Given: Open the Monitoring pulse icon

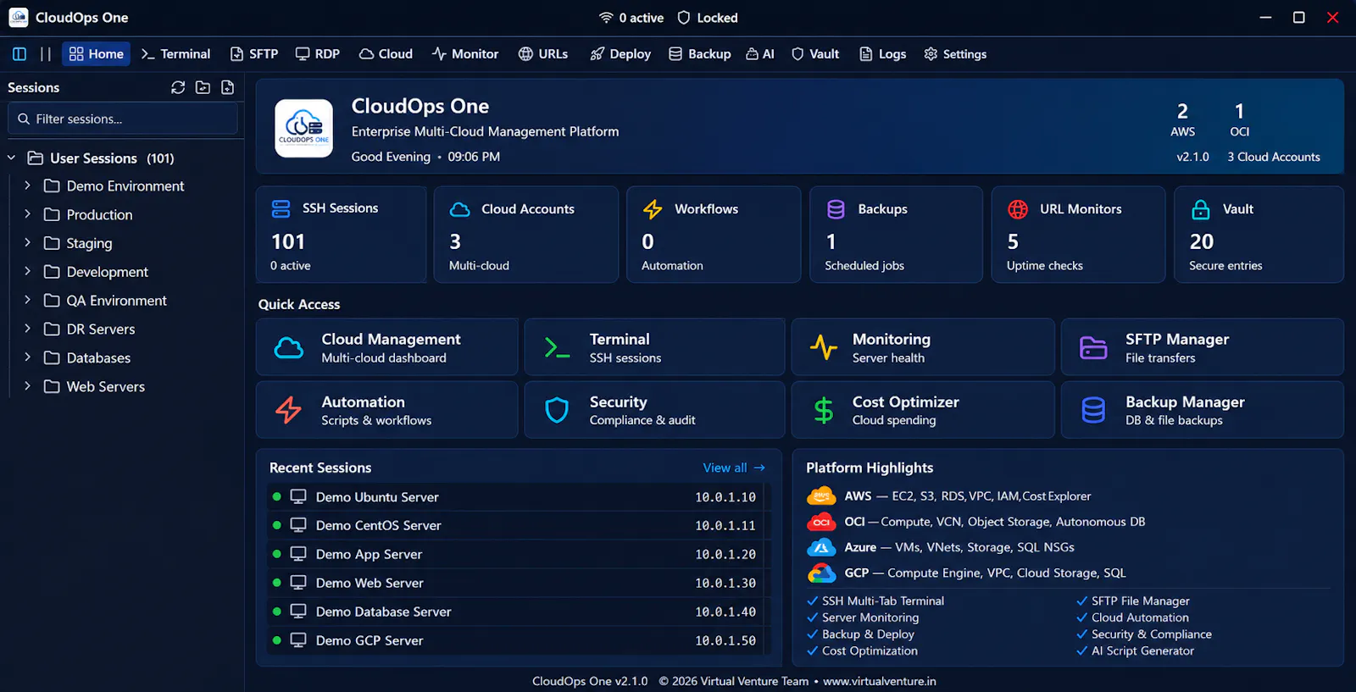Looking at the screenshot, I should pyautogui.click(x=824, y=347).
